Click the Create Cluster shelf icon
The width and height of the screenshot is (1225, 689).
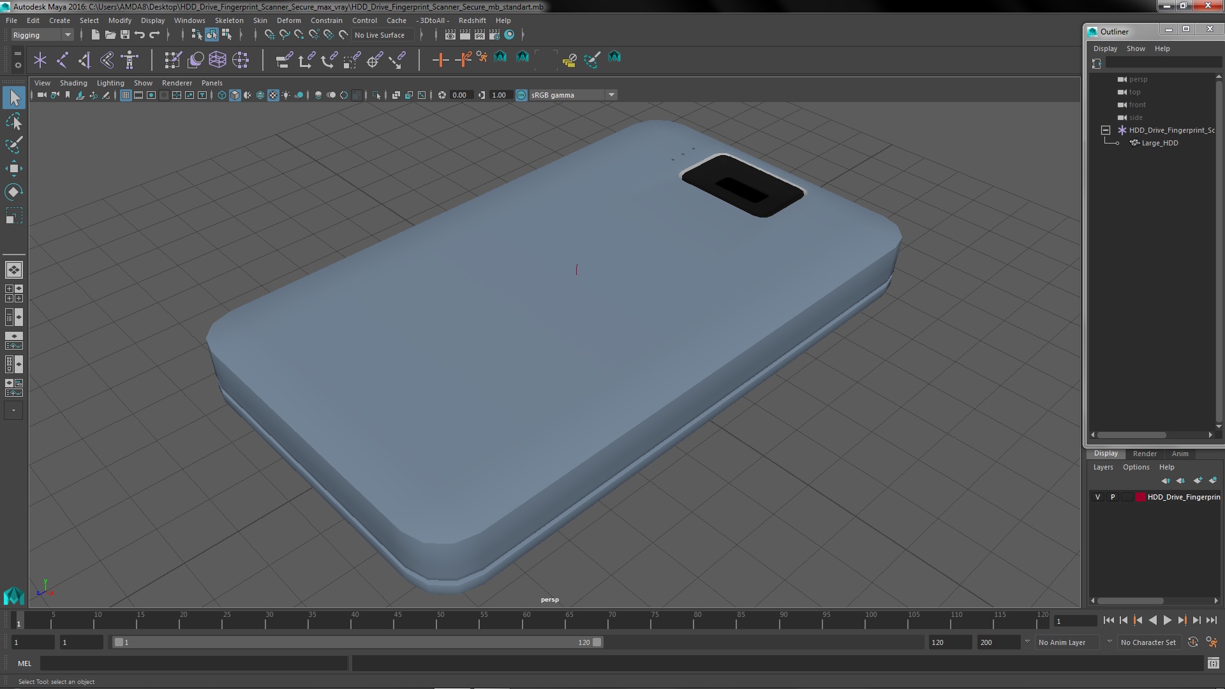pyautogui.click(x=241, y=60)
